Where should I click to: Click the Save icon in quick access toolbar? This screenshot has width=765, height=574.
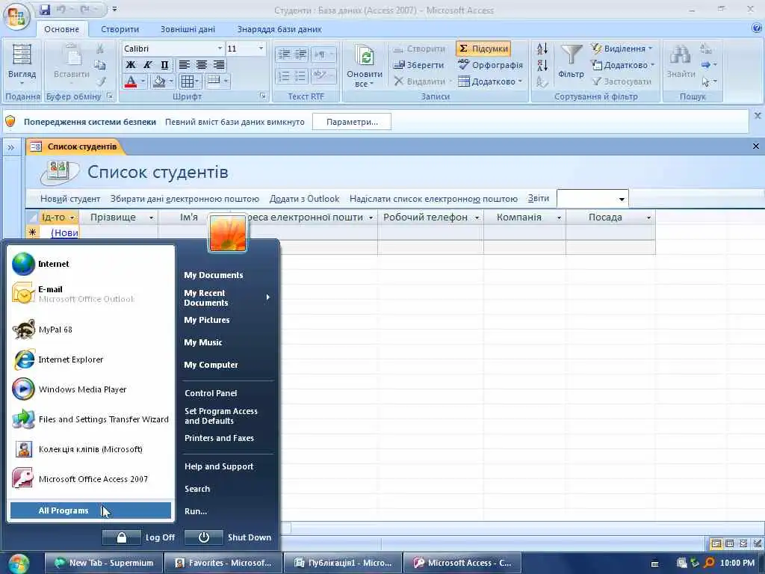pos(45,9)
